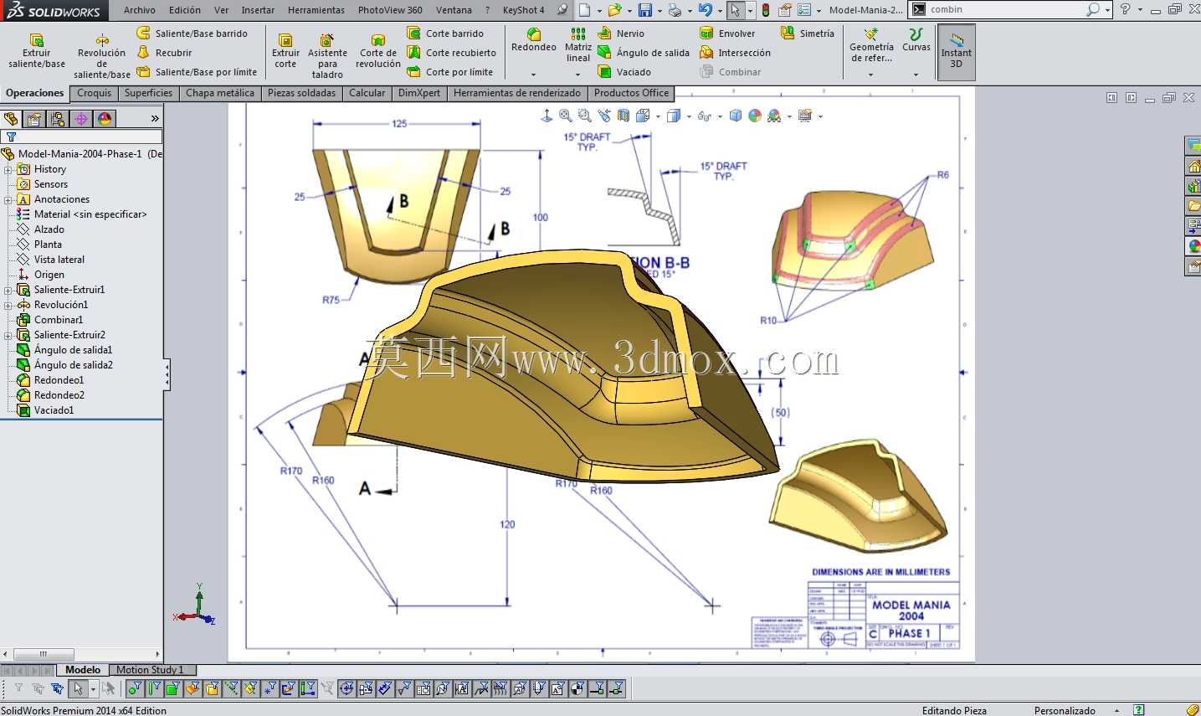This screenshot has height=716, width=1201.
Task: Toggle the Select arrow tool in title toolbar
Action: 735,10
